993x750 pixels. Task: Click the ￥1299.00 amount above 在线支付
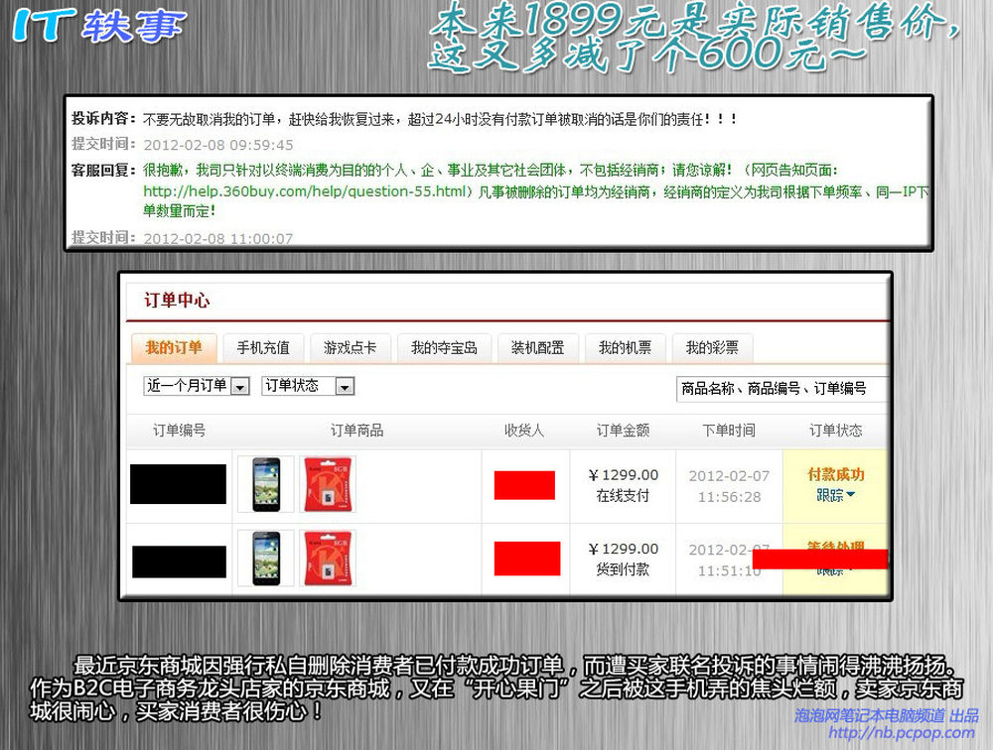[624, 475]
